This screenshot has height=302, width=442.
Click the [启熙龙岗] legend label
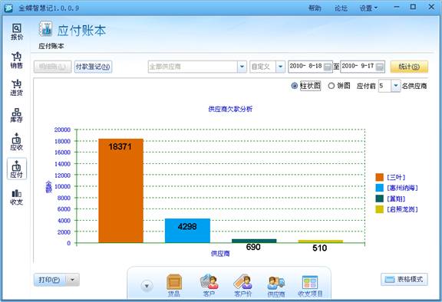(x=402, y=209)
